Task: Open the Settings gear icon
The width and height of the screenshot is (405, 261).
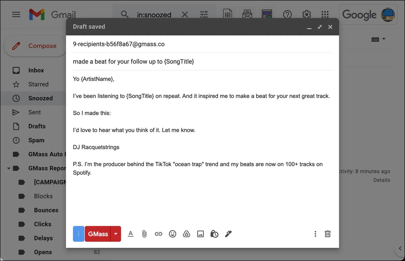Action: (306, 15)
